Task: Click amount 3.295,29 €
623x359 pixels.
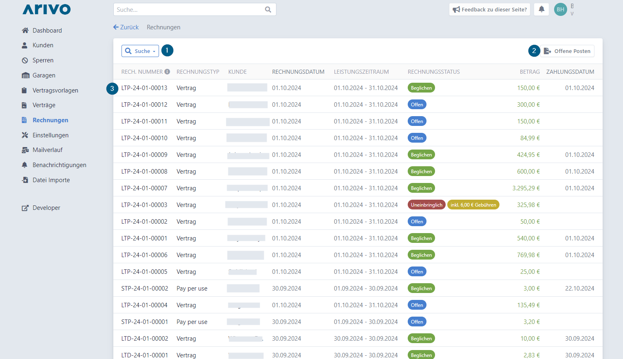Action: pyautogui.click(x=526, y=188)
